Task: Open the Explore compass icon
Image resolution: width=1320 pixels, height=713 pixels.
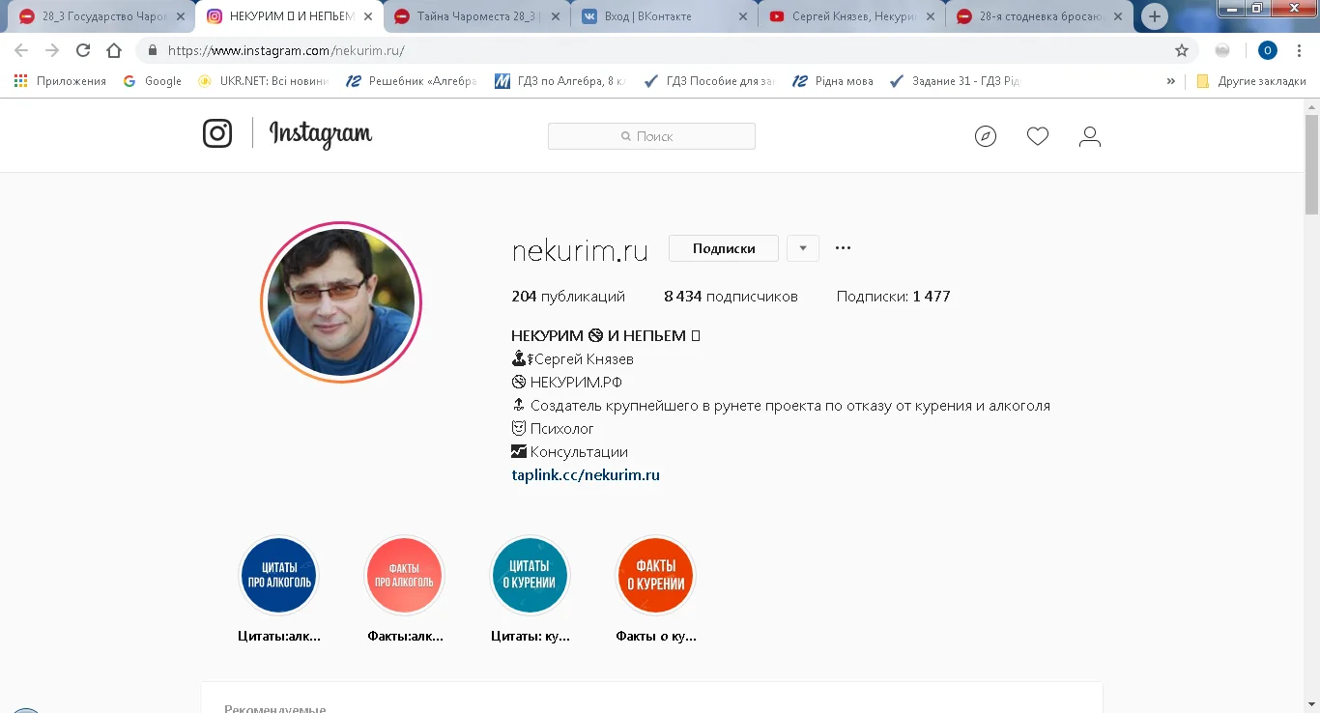Action: tap(986, 136)
